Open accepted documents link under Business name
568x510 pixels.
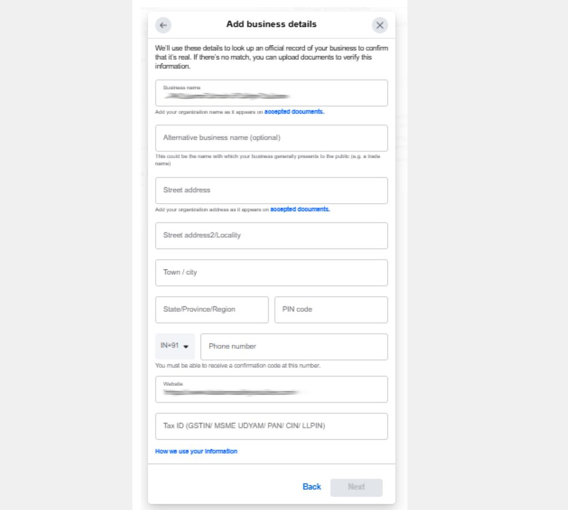coord(294,112)
